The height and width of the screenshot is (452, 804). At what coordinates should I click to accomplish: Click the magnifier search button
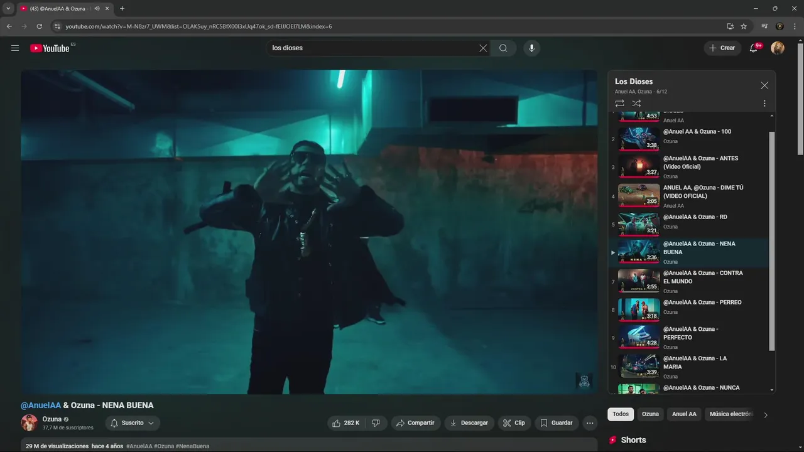click(503, 48)
